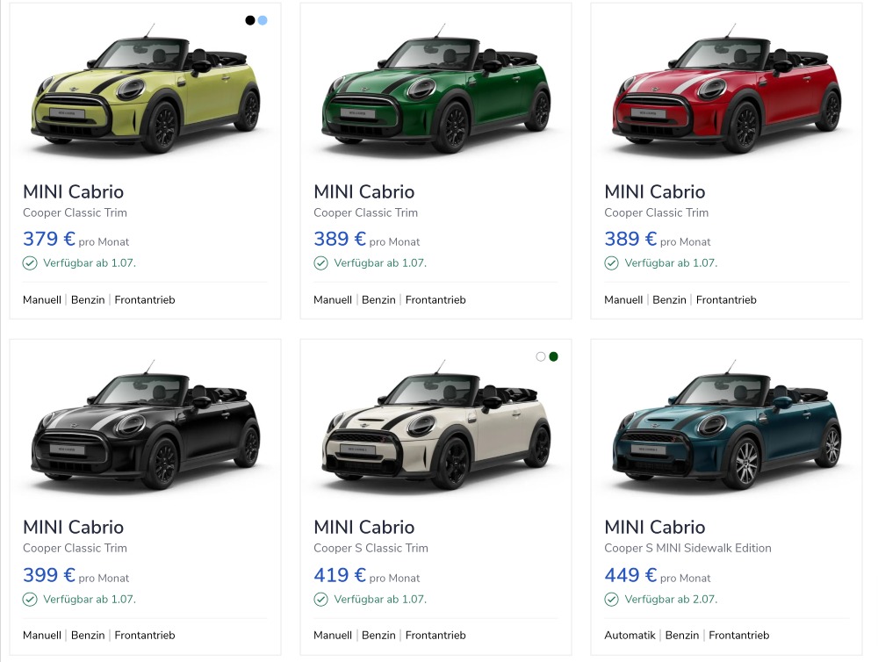The width and height of the screenshot is (878, 662).
Task: Open the yellow MINI Cabrio image
Action: 145,89
